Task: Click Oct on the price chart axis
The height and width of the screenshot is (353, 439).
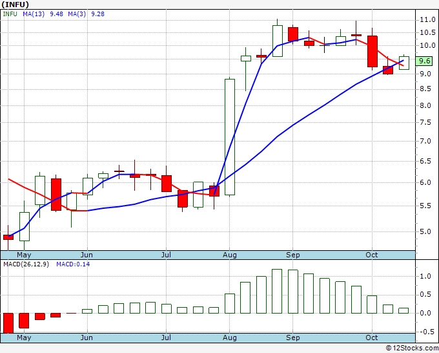Action: (x=371, y=255)
